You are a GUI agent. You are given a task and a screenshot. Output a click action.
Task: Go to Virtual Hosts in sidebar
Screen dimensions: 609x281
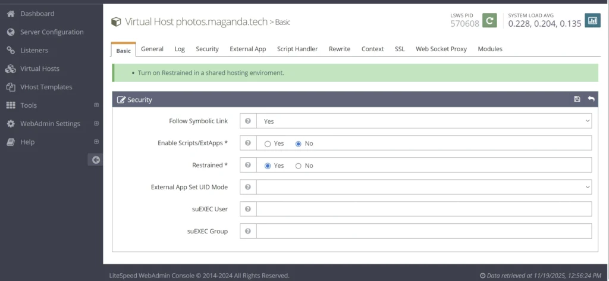39,68
